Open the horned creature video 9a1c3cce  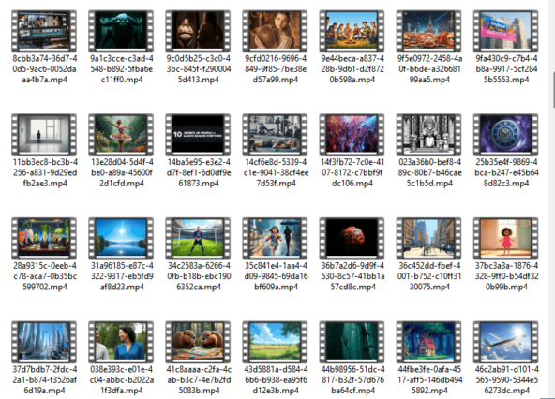tap(121, 31)
